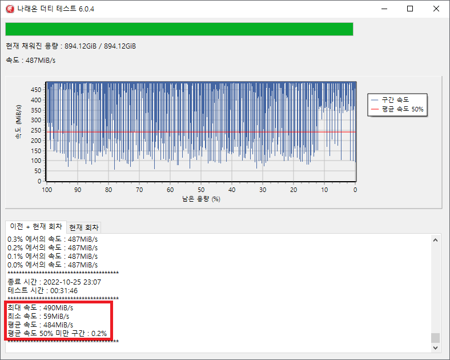Click the 평균 속도 50% 미만 구간 line

coord(57,334)
